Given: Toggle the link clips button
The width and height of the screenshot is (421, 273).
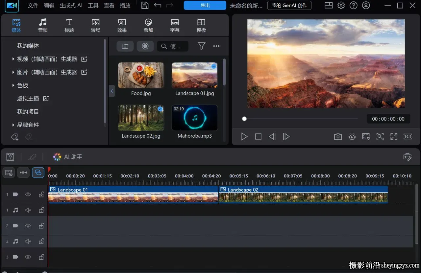Looking at the screenshot, I should 38,172.
